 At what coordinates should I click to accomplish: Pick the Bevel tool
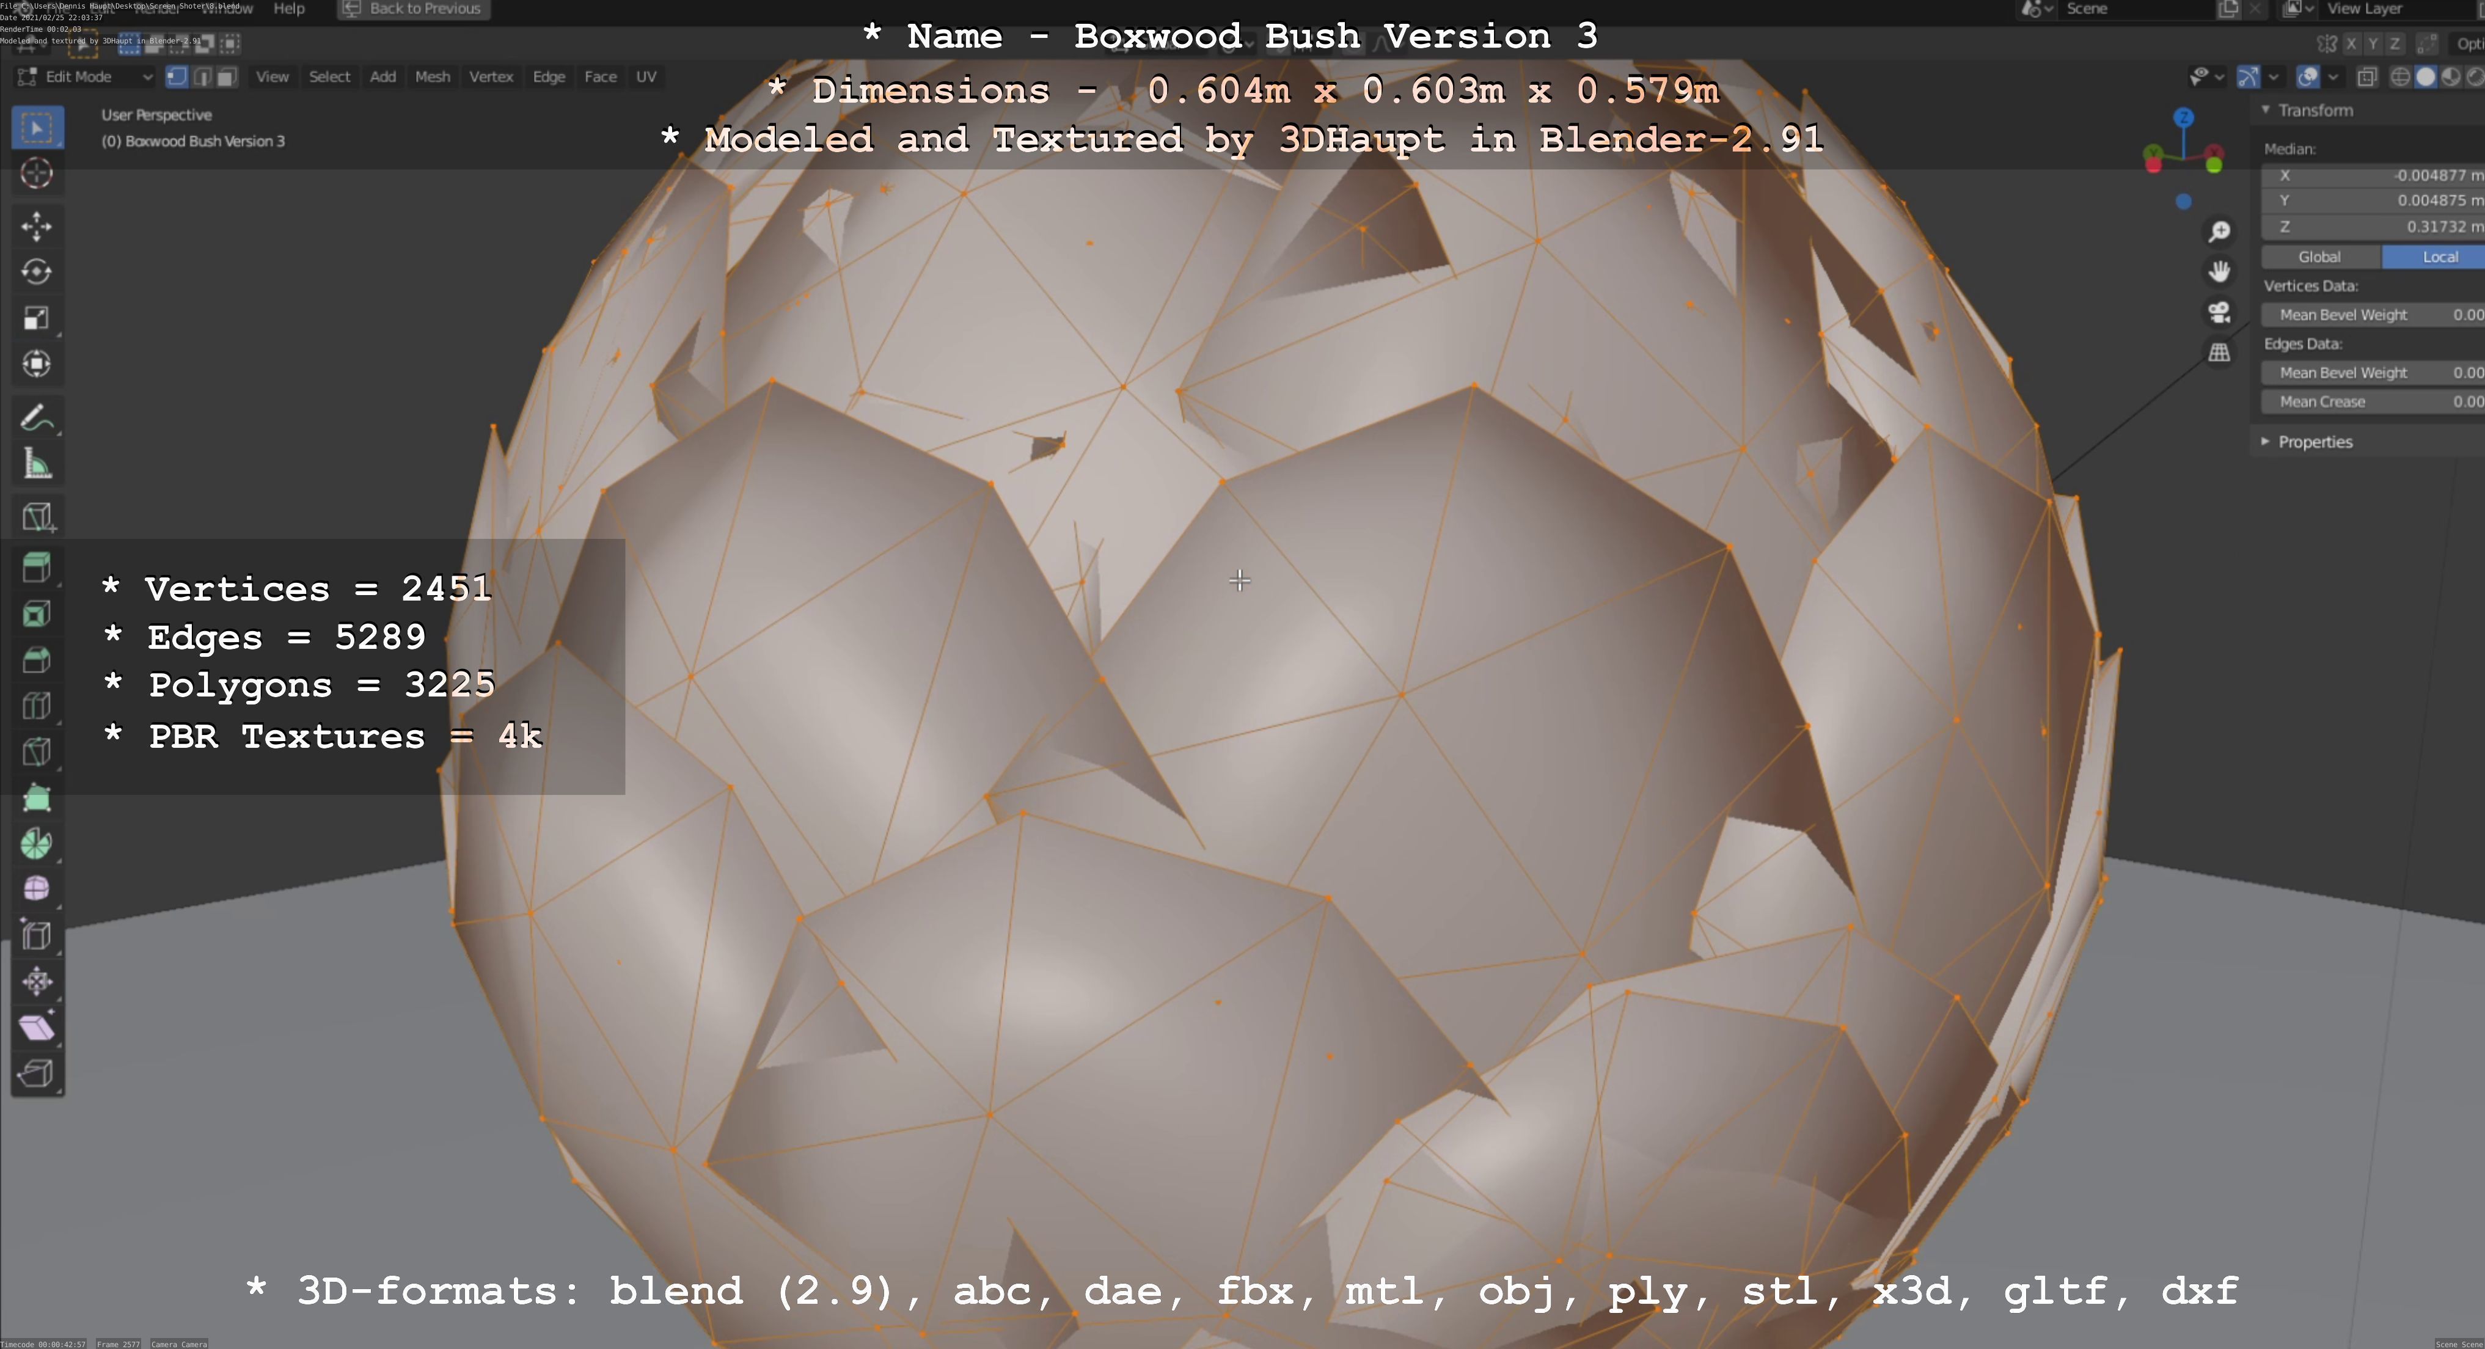coord(38,660)
